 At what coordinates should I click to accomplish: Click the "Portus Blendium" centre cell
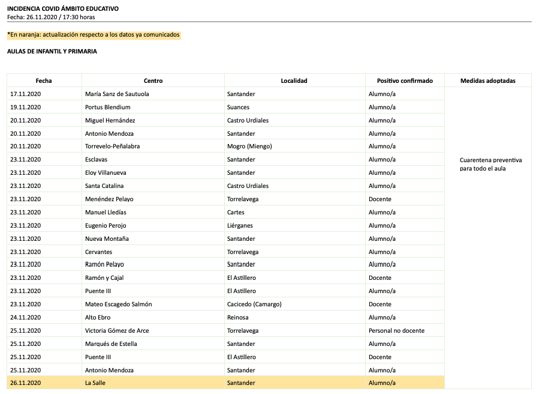pos(108,108)
